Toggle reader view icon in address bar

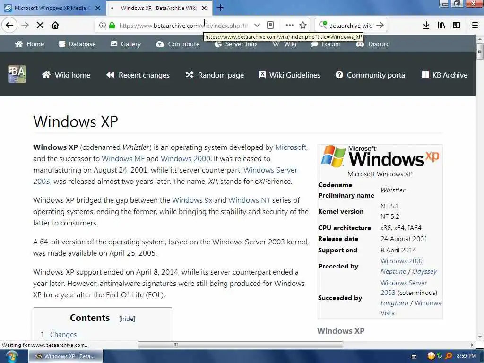(x=270, y=26)
